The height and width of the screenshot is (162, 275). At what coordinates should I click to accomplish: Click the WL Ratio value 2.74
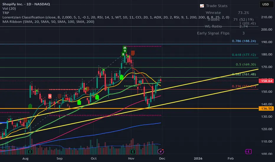[x=243, y=26]
